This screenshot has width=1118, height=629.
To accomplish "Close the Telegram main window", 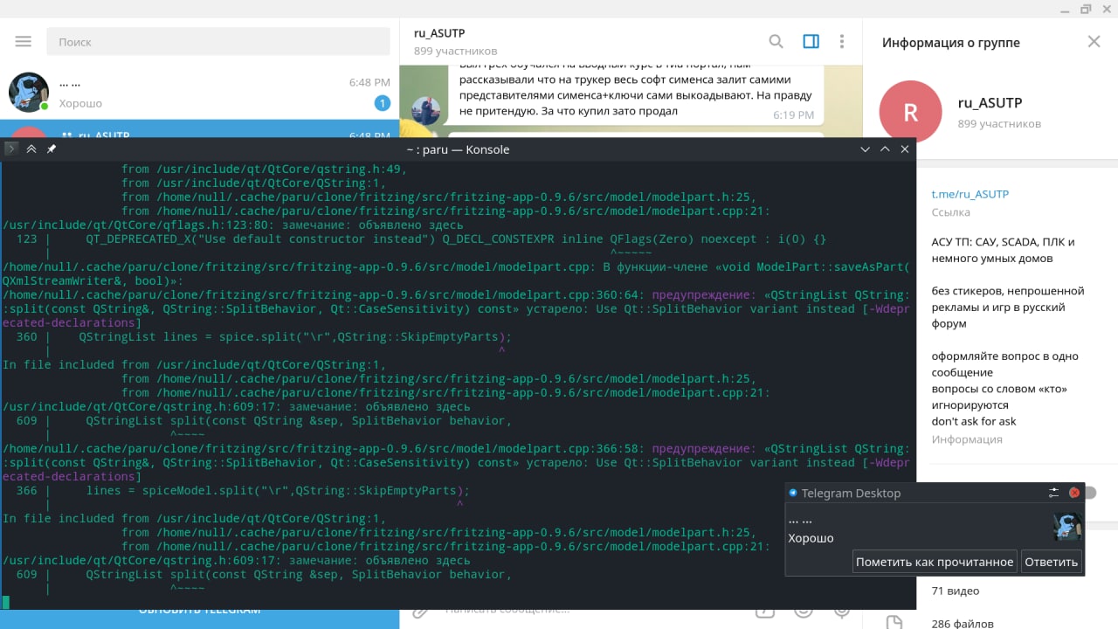I will pyautogui.click(x=1107, y=9).
